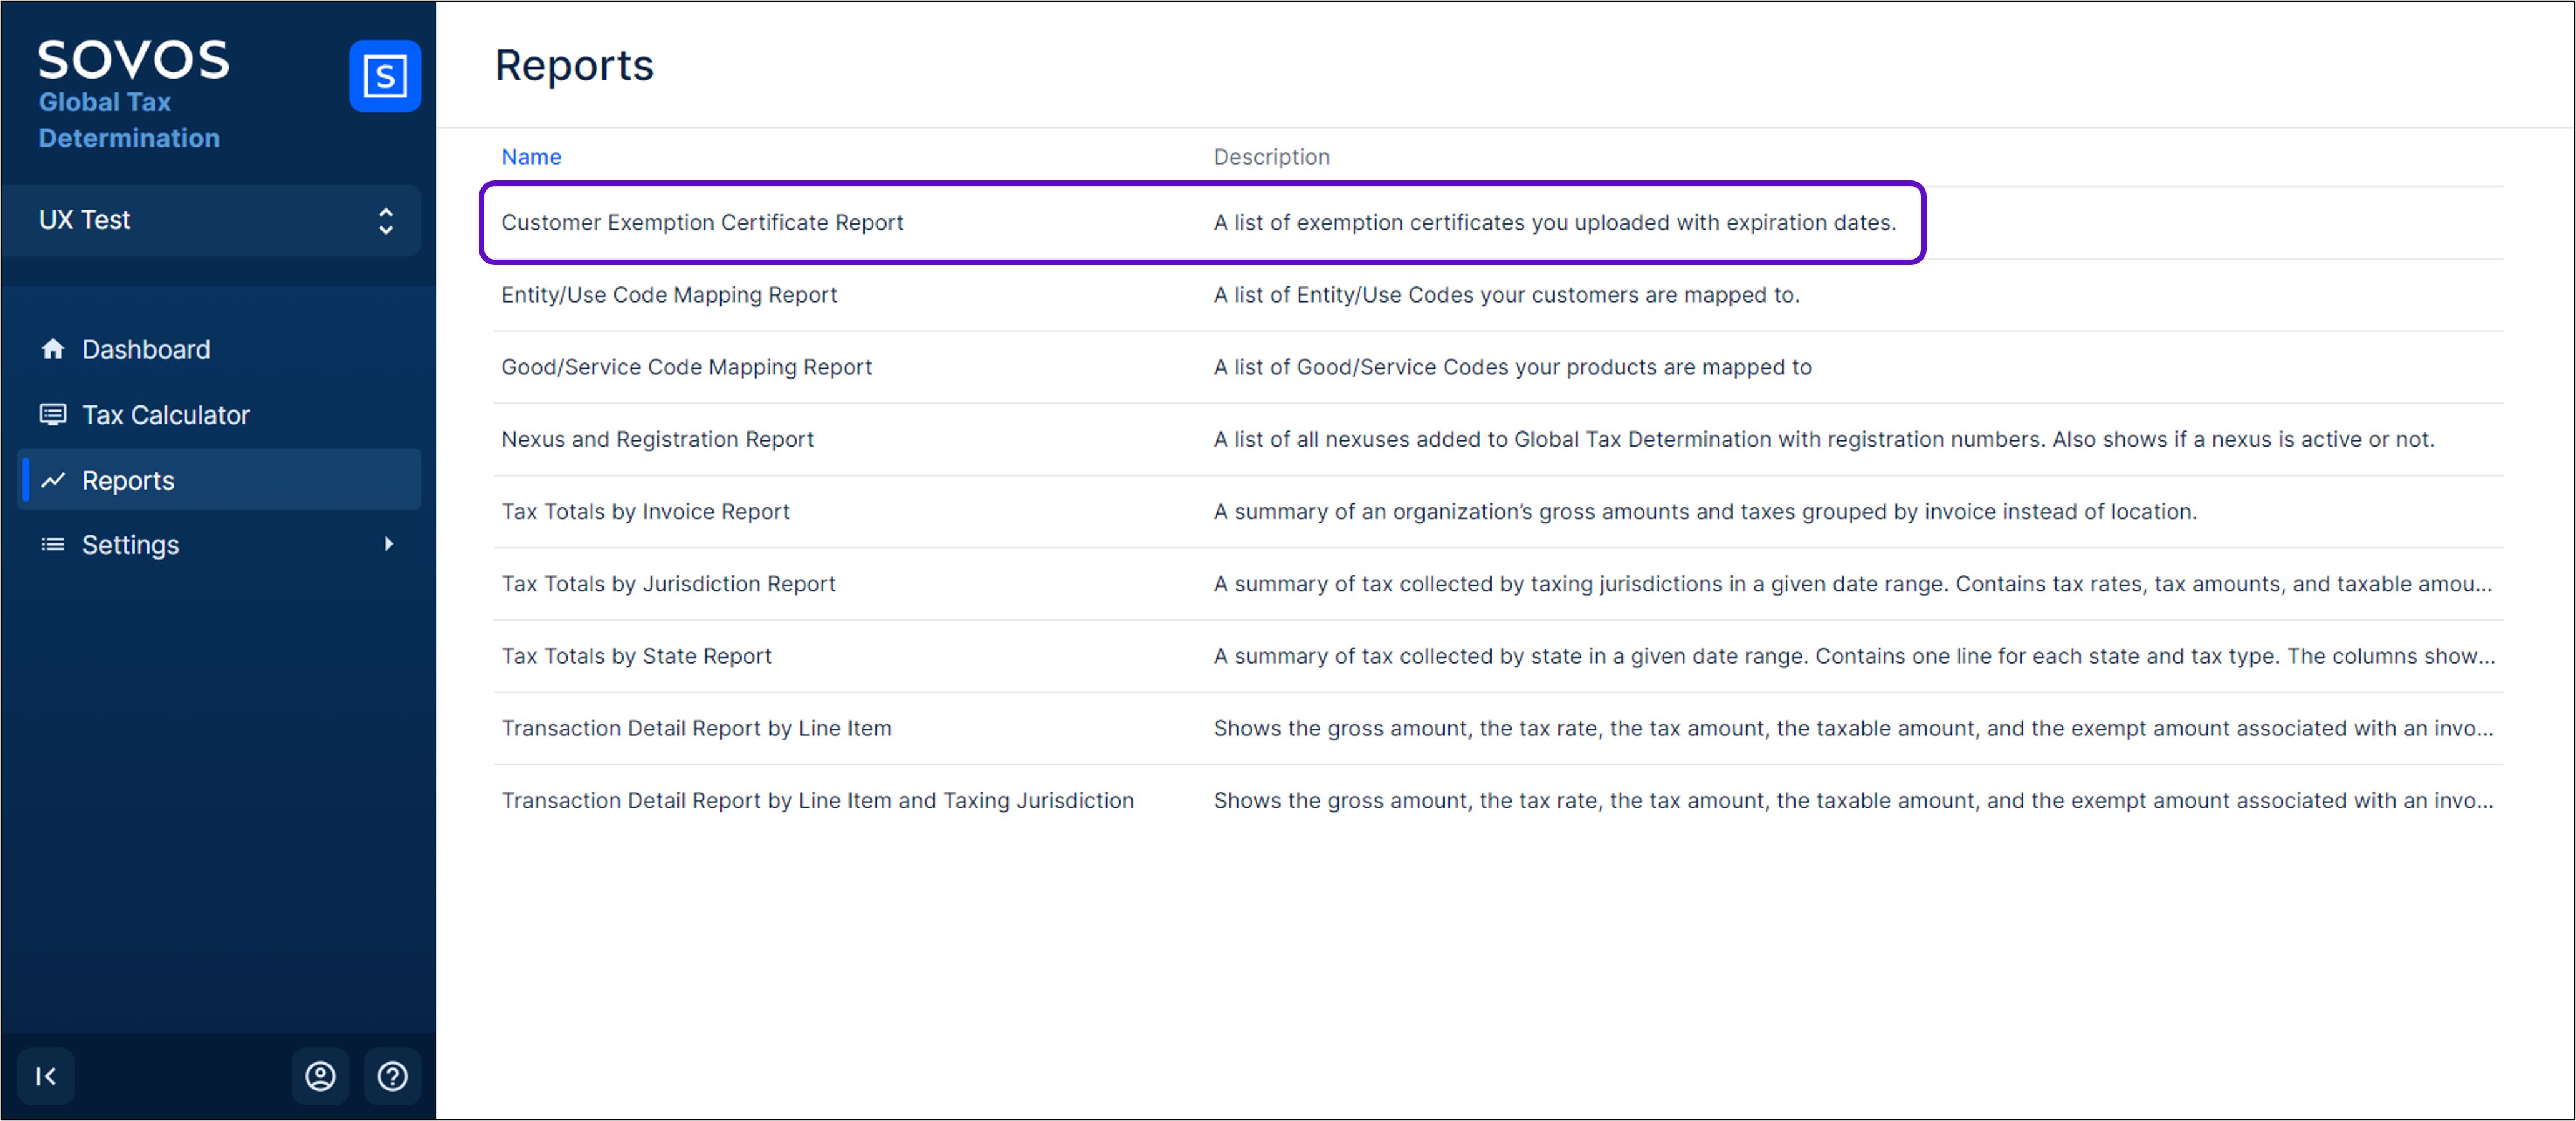The image size is (2576, 1121).
Task: Click the Tax Calculator sidebar icon
Action: [53, 415]
